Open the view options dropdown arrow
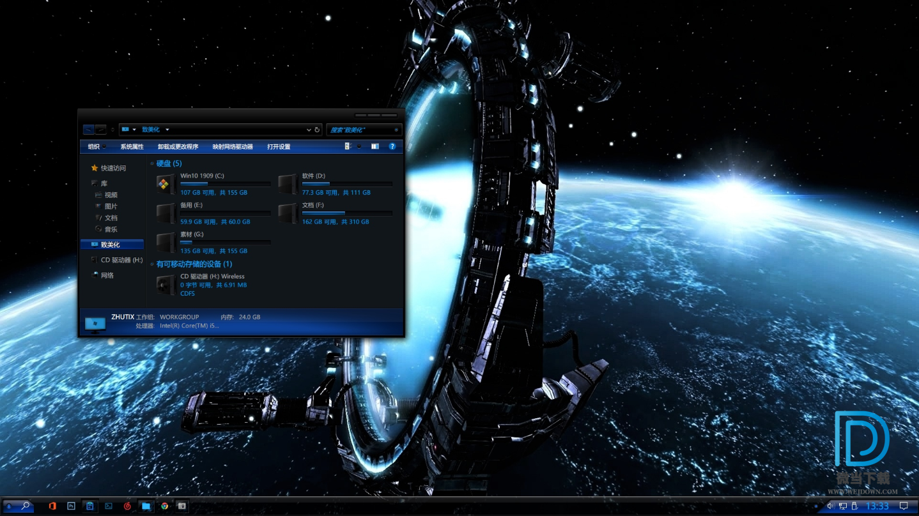Screen dimensions: 919x516 [359, 146]
